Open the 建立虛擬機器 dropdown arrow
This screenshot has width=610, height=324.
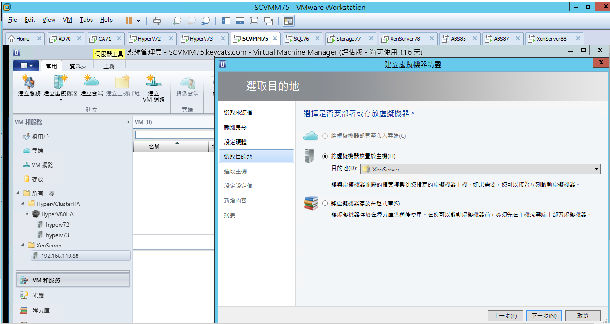[60, 100]
